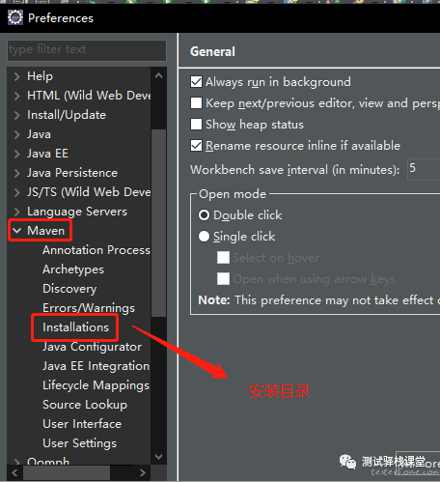Viewport: 440px width, 482px height.
Task: Open the Maven Installations page
Action: coord(75,327)
